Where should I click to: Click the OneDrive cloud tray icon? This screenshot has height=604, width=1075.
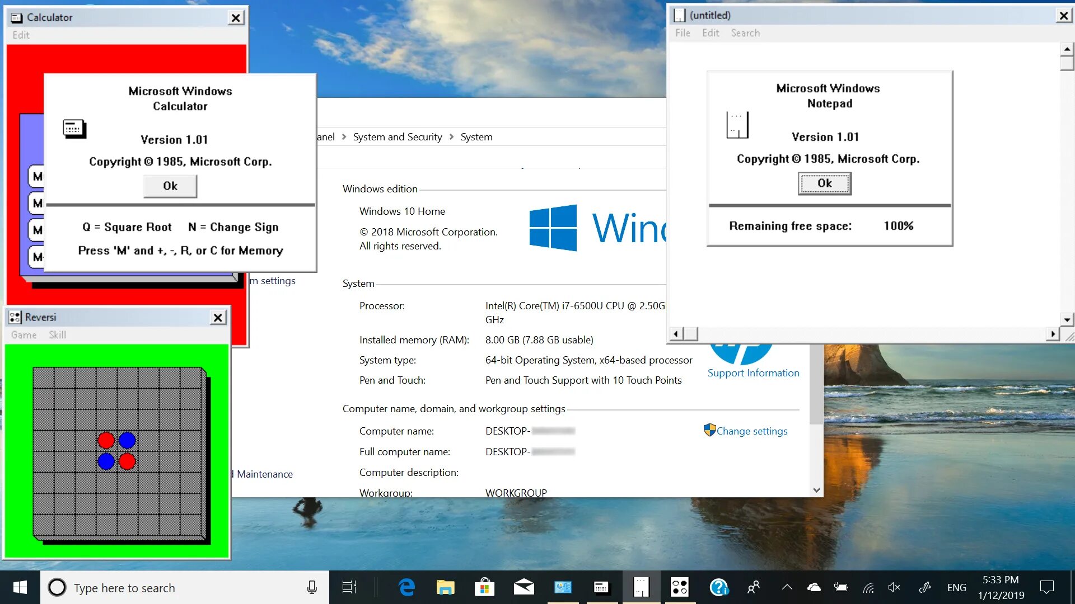pos(814,587)
